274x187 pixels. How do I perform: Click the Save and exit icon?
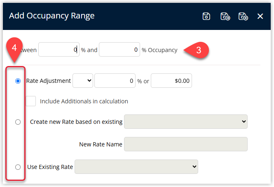click(x=243, y=16)
